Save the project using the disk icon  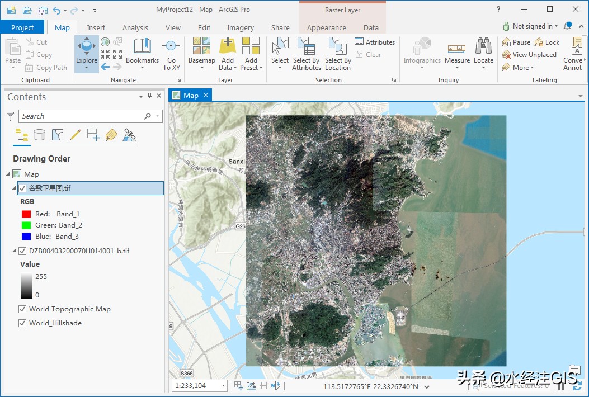tap(43, 10)
